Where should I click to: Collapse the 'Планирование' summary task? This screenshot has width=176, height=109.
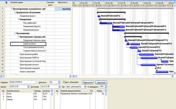(19, 19)
